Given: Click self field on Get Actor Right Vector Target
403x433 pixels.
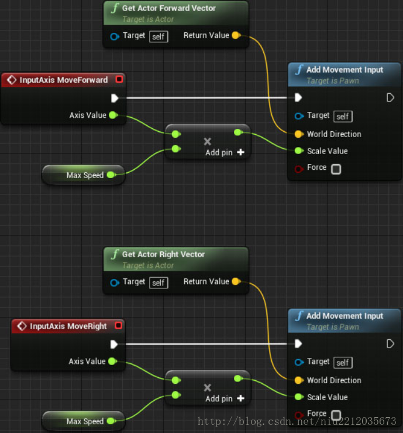Looking at the screenshot, I should point(159,283).
